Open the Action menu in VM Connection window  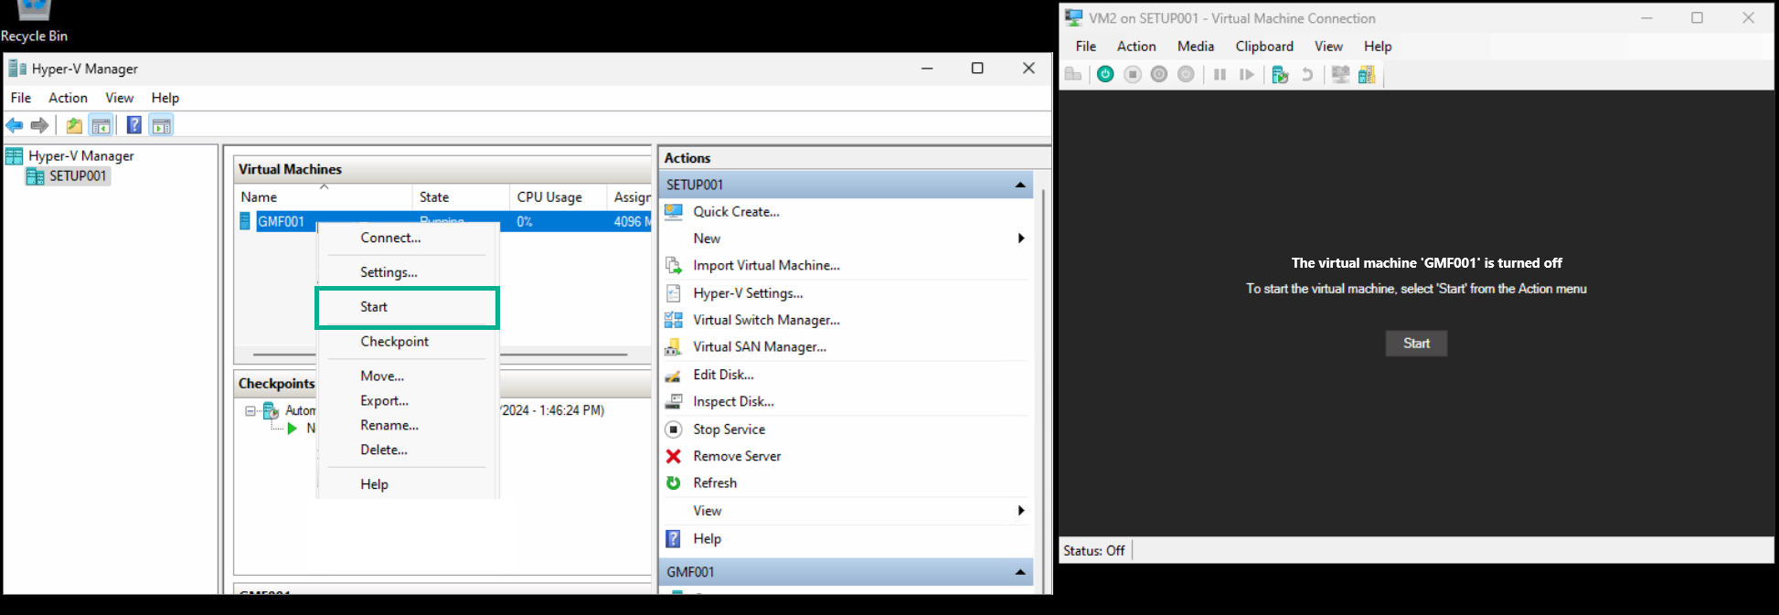[1136, 47]
